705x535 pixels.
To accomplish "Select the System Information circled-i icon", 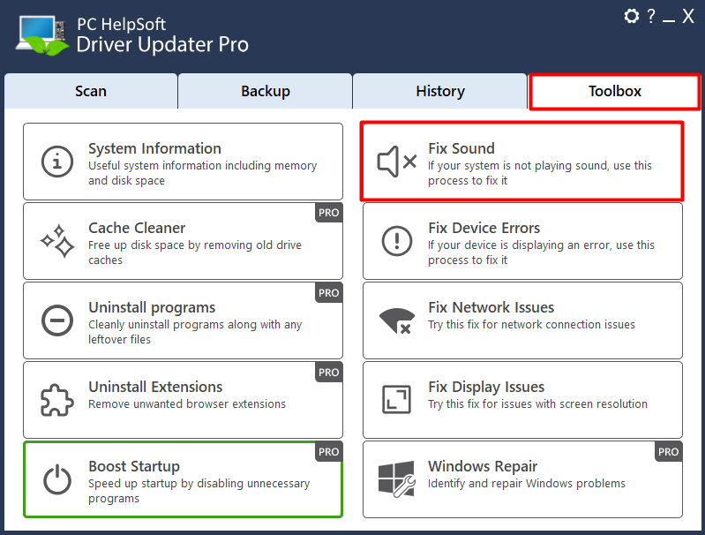I will click(57, 162).
